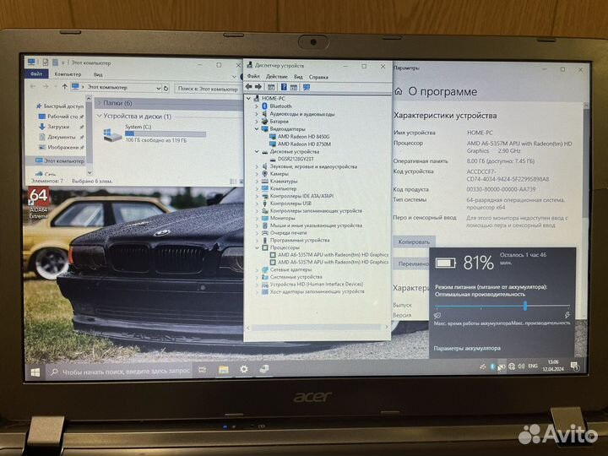Click network globe icon in tray

pos(512,366)
